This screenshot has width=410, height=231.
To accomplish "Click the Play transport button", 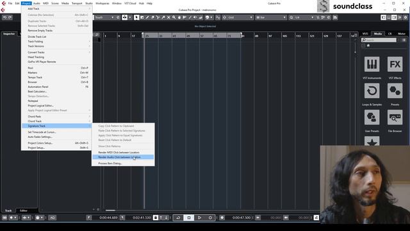I will coord(199,218).
